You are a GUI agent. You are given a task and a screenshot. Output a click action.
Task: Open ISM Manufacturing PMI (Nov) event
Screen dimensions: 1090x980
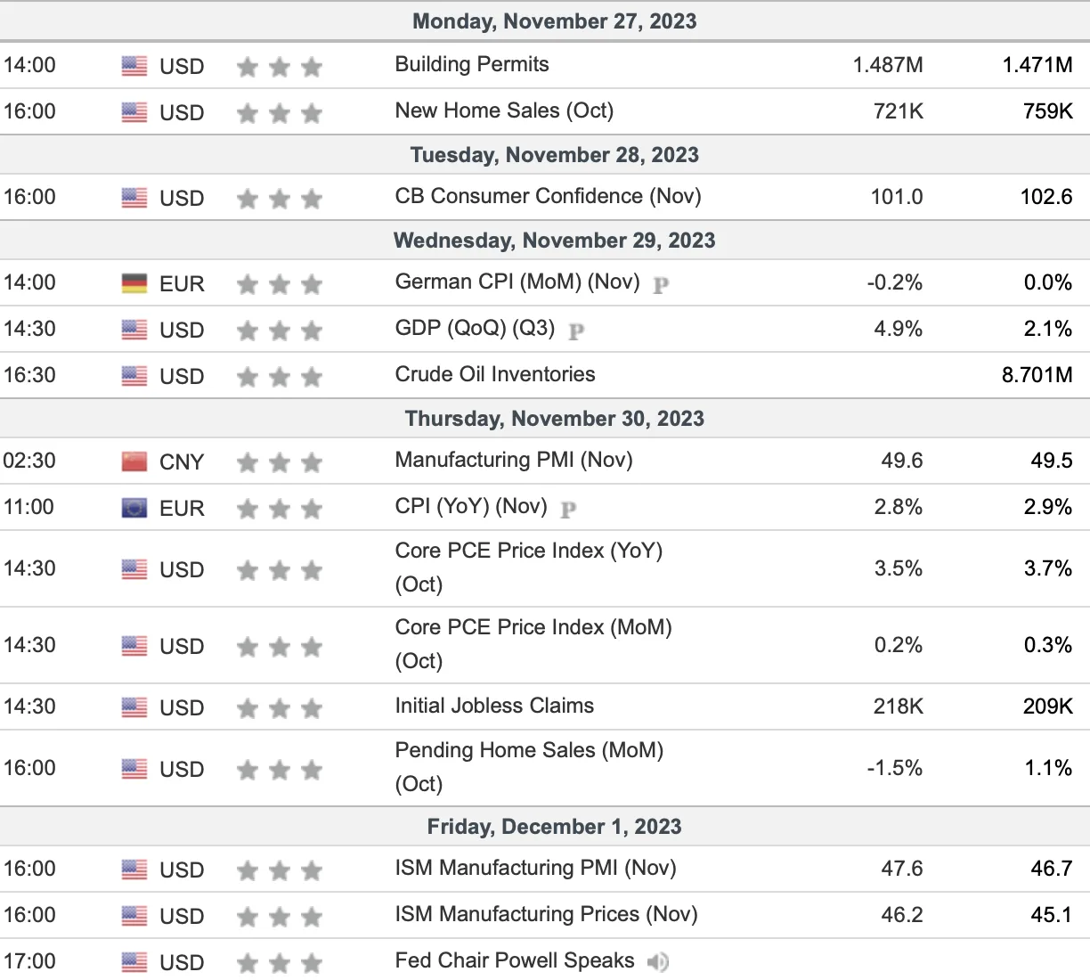(x=535, y=868)
